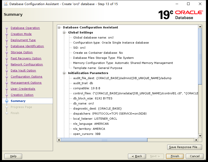Open the Creation Option step
Viewport: 208px width, 162px height.
pos(22,95)
